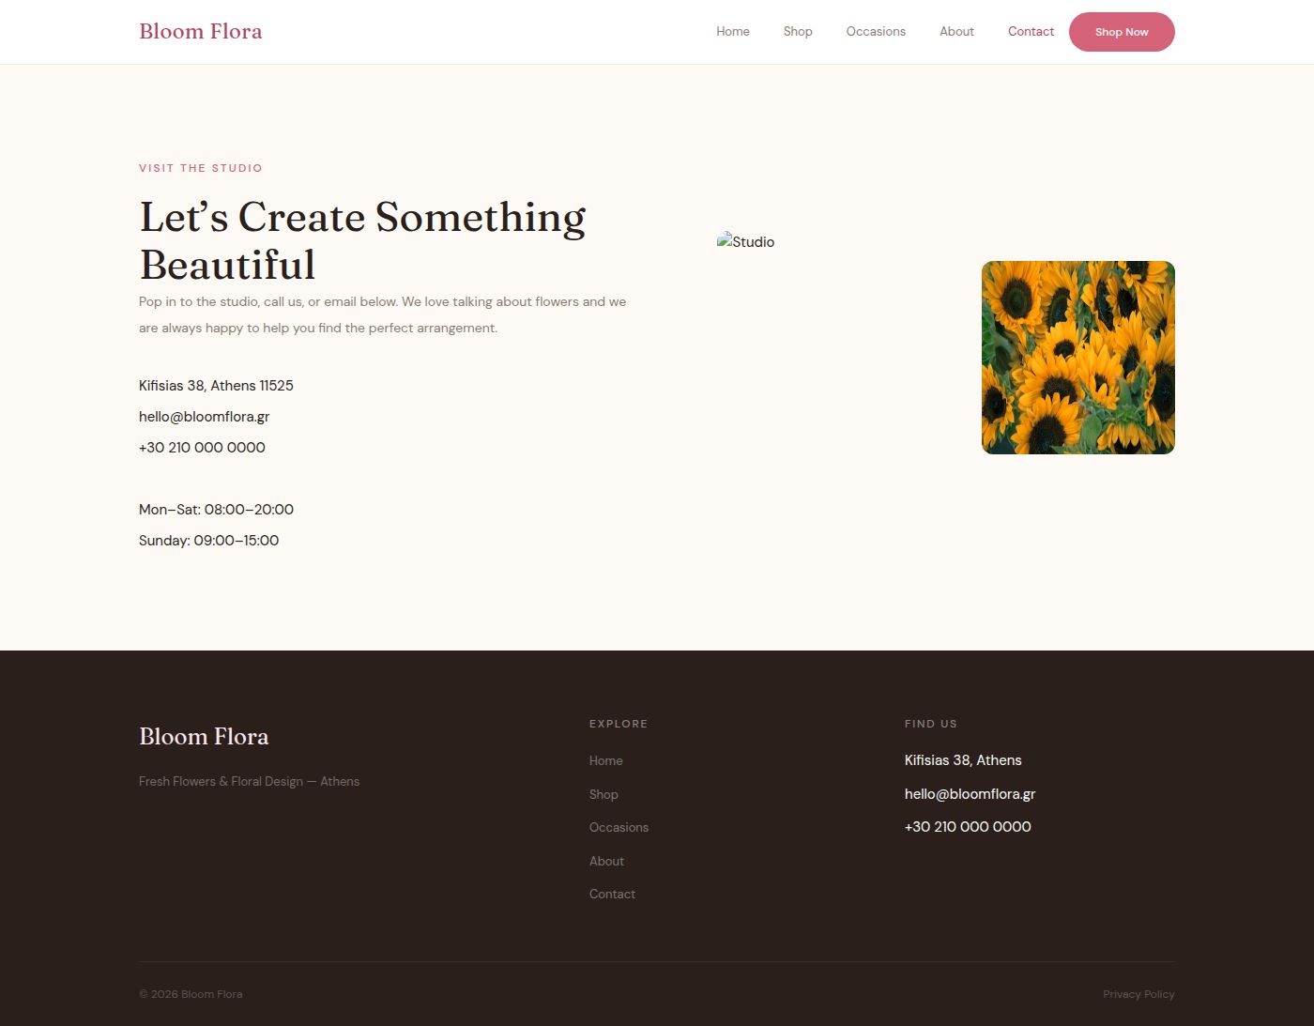Select About in the top navigation
The image size is (1314, 1026).
(956, 31)
